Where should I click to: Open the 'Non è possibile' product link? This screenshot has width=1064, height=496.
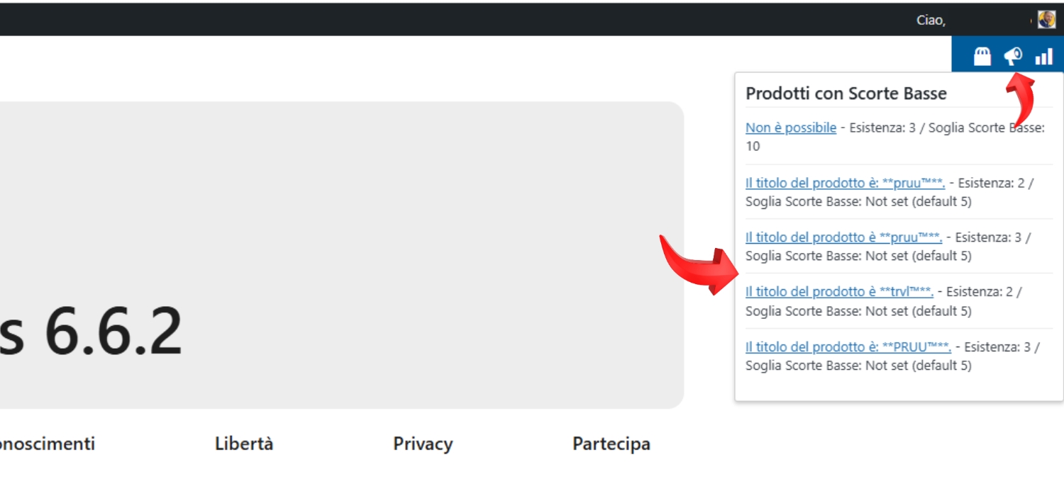791,128
